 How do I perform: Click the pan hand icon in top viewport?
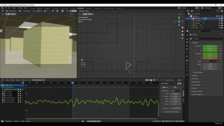point(182,31)
